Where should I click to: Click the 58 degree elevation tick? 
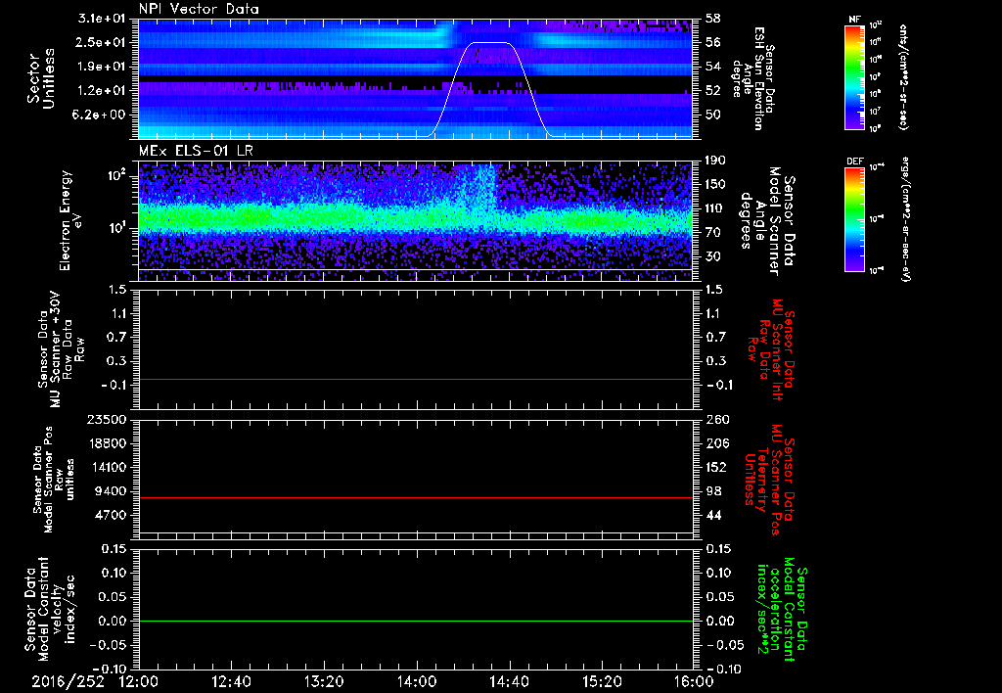point(713,18)
